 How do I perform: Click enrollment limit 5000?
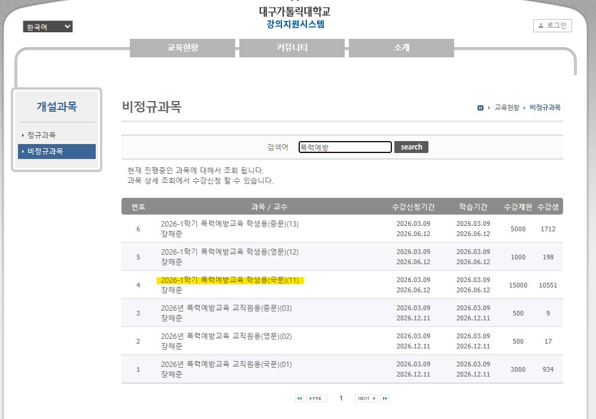(518, 229)
